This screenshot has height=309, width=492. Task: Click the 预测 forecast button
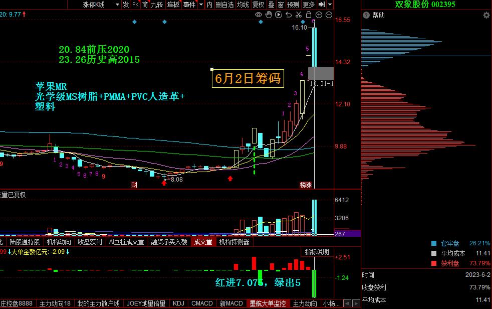point(293,5)
